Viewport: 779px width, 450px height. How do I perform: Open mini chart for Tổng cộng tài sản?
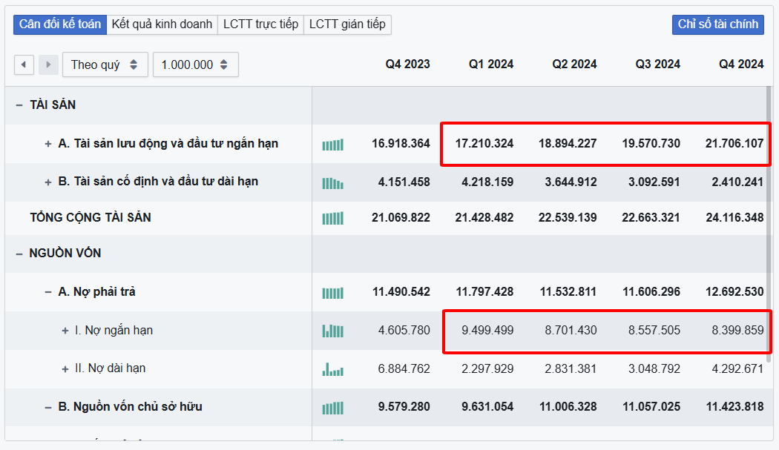tap(332, 218)
